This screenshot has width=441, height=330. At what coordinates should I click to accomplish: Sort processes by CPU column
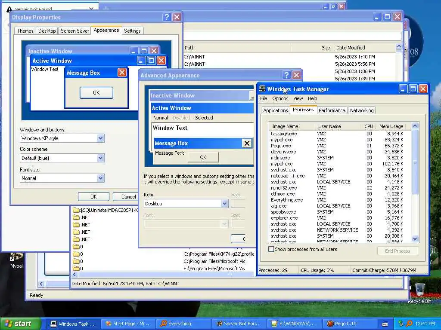369,126
